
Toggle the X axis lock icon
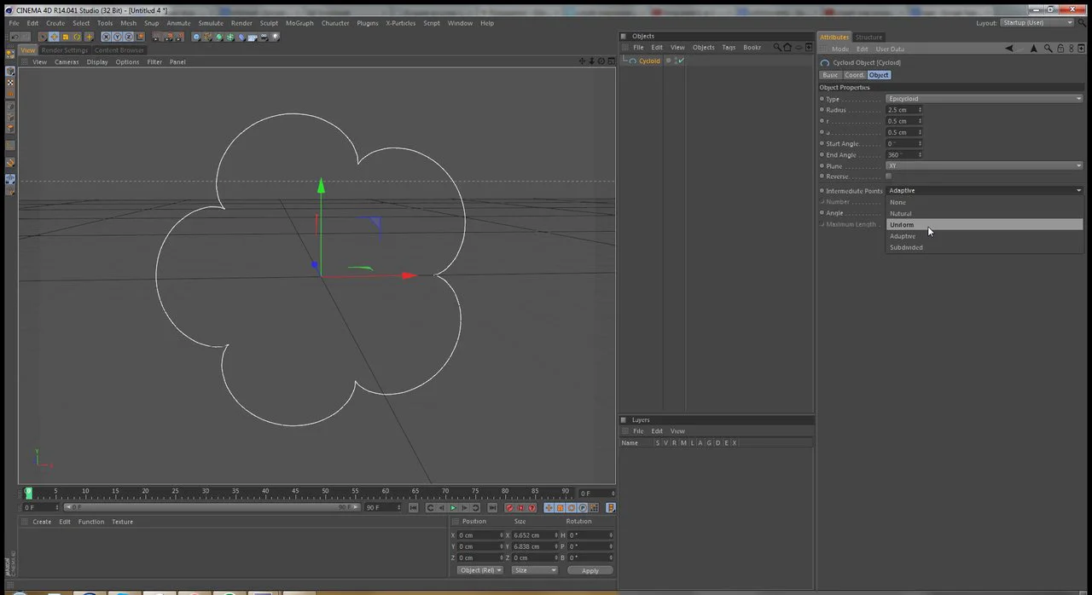tap(106, 37)
